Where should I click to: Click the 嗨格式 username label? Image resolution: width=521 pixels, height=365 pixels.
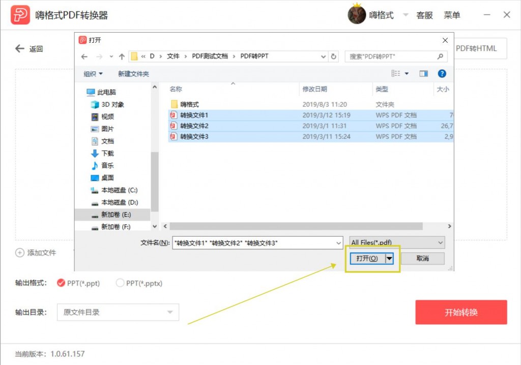tap(381, 15)
